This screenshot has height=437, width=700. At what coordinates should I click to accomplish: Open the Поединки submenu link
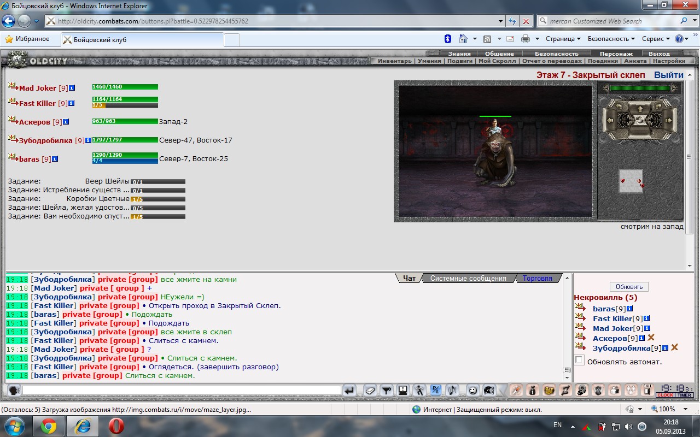tap(603, 61)
